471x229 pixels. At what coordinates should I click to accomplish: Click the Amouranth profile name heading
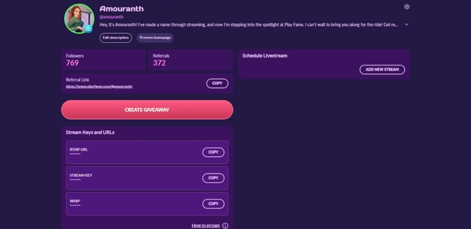pos(121,9)
